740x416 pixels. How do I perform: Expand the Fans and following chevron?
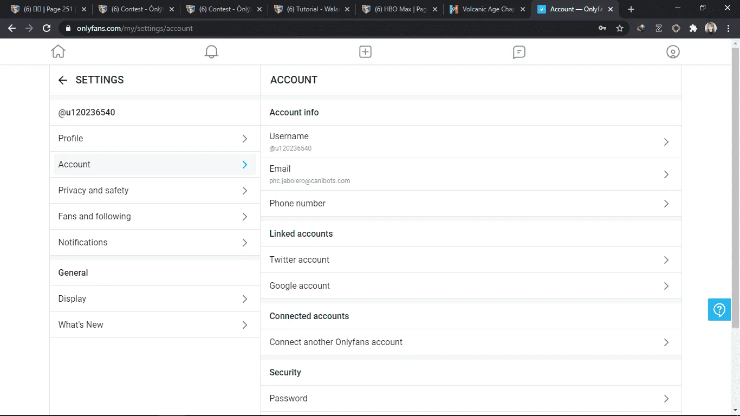tap(245, 217)
